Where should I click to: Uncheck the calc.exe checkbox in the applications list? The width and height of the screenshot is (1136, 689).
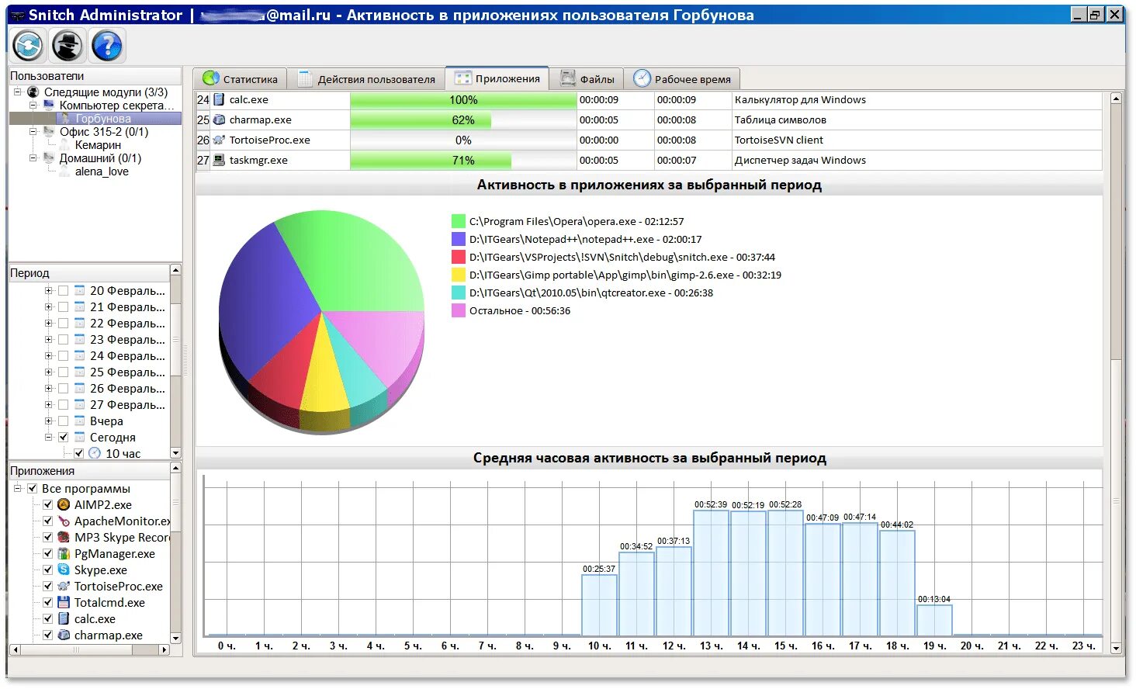pyautogui.click(x=47, y=618)
